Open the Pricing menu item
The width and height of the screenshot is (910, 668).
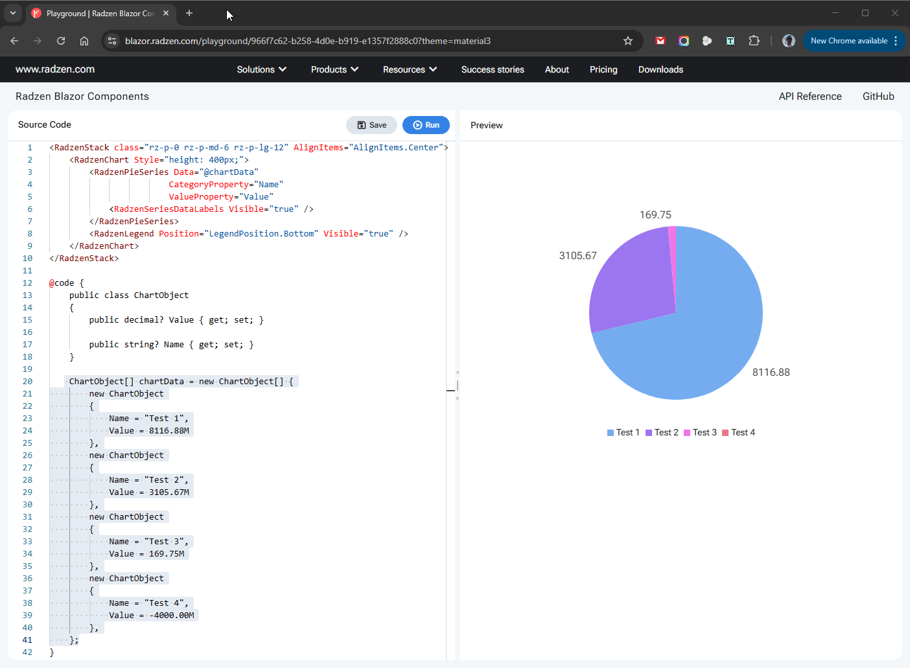(x=603, y=69)
